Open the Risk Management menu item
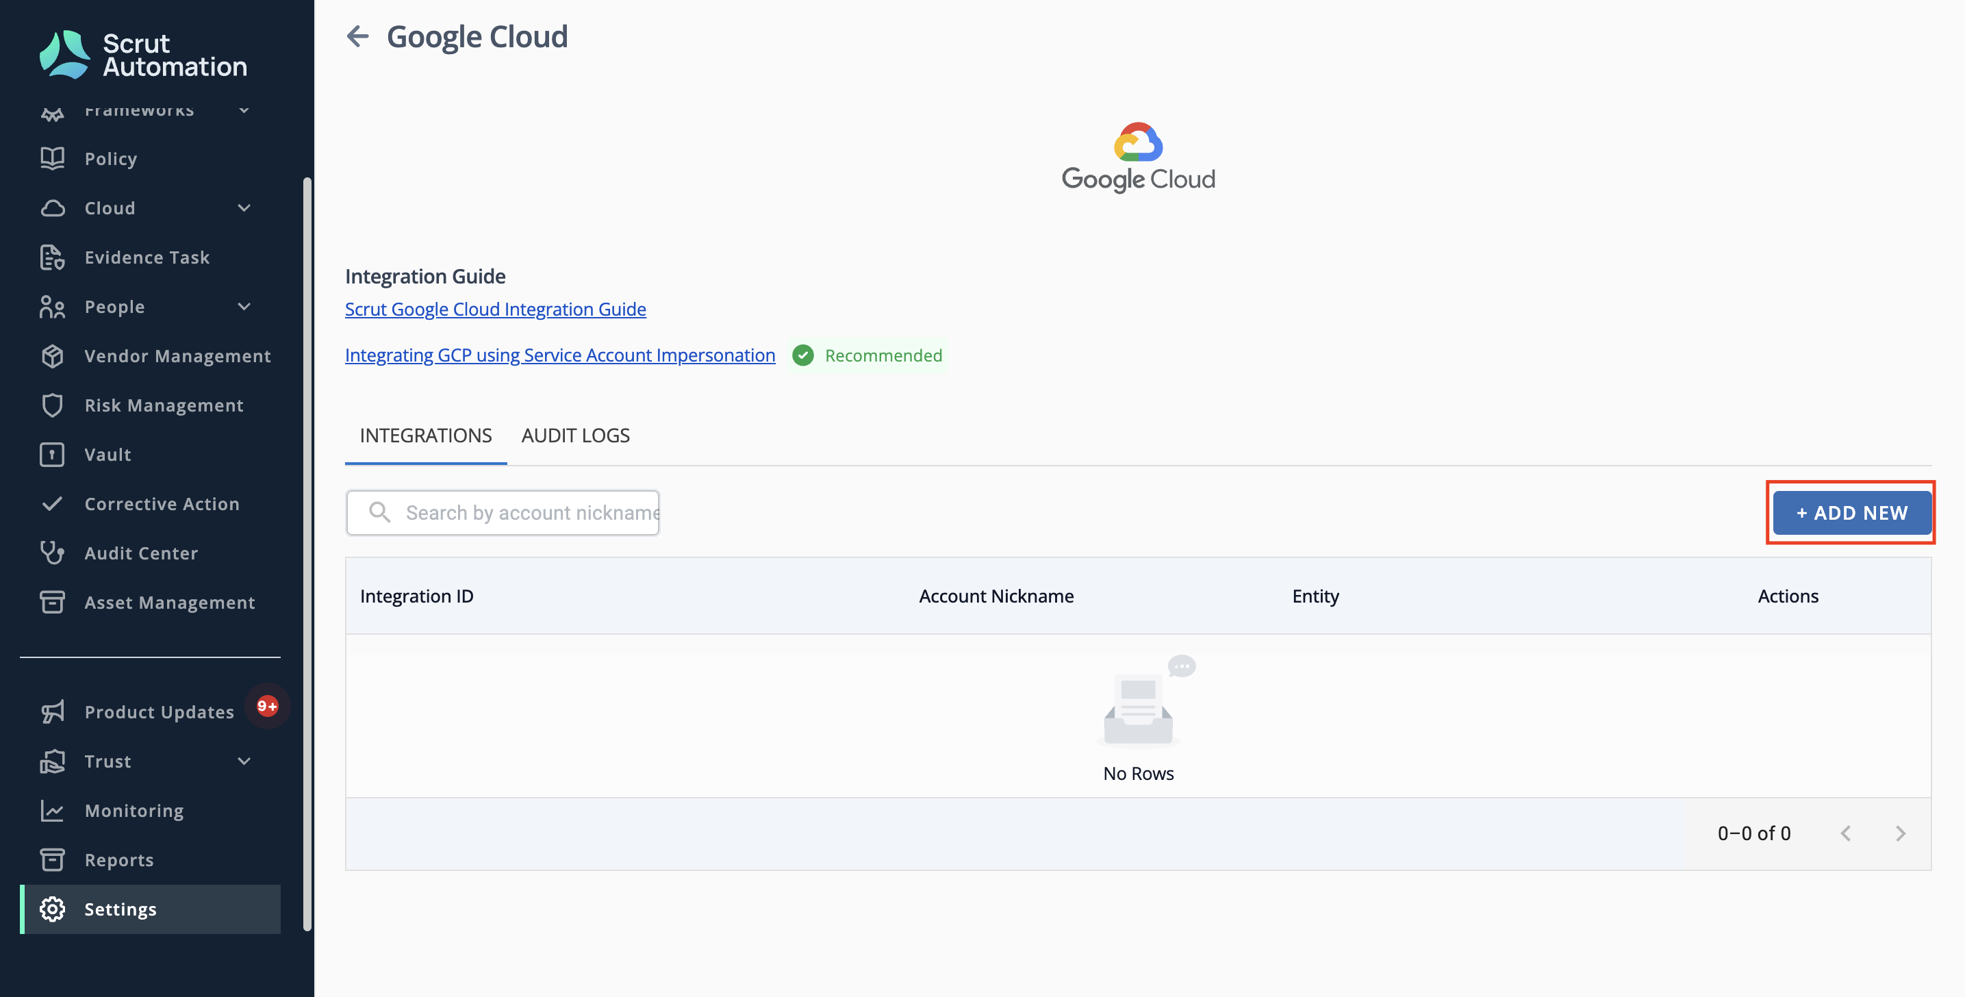1965x997 pixels. click(x=150, y=405)
